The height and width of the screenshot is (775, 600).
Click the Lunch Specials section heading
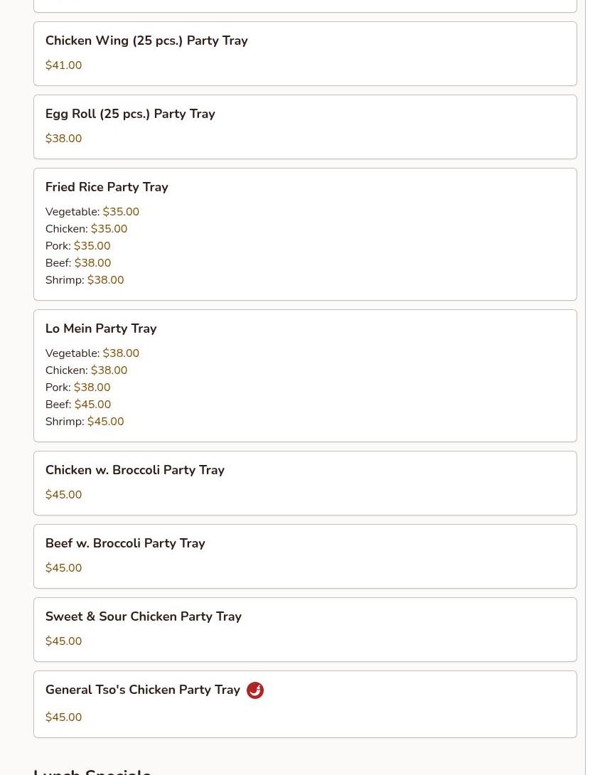coord(92,771)
